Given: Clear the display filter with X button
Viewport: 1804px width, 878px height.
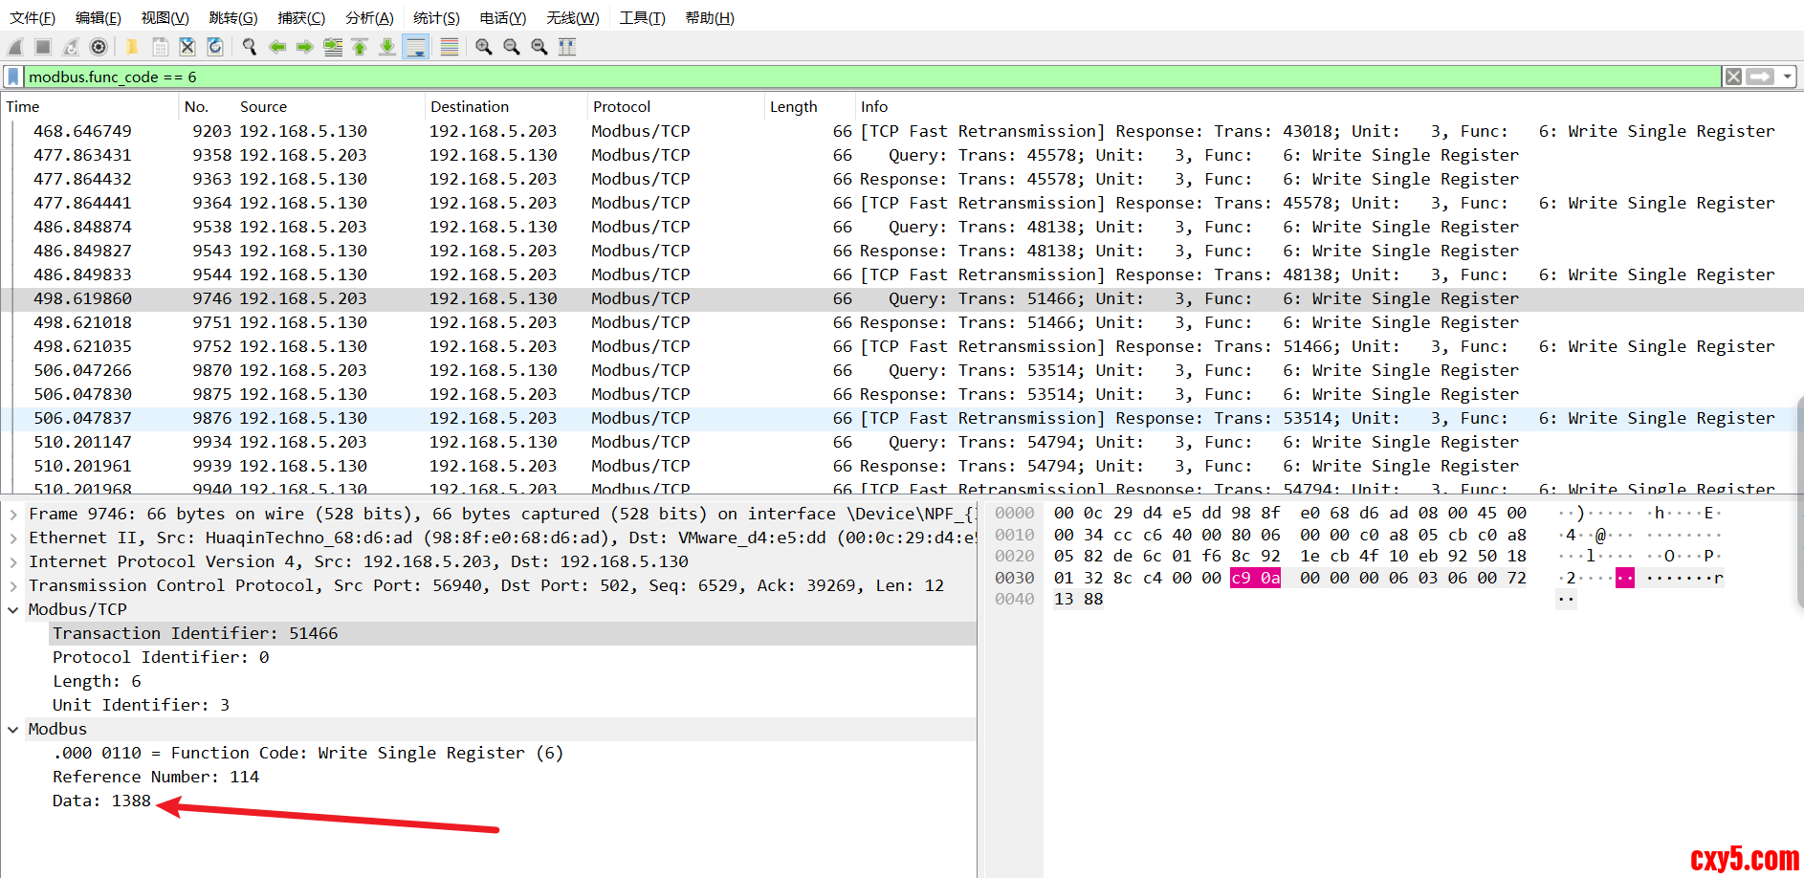Looking at the screenshot, I should point(1733,77).
